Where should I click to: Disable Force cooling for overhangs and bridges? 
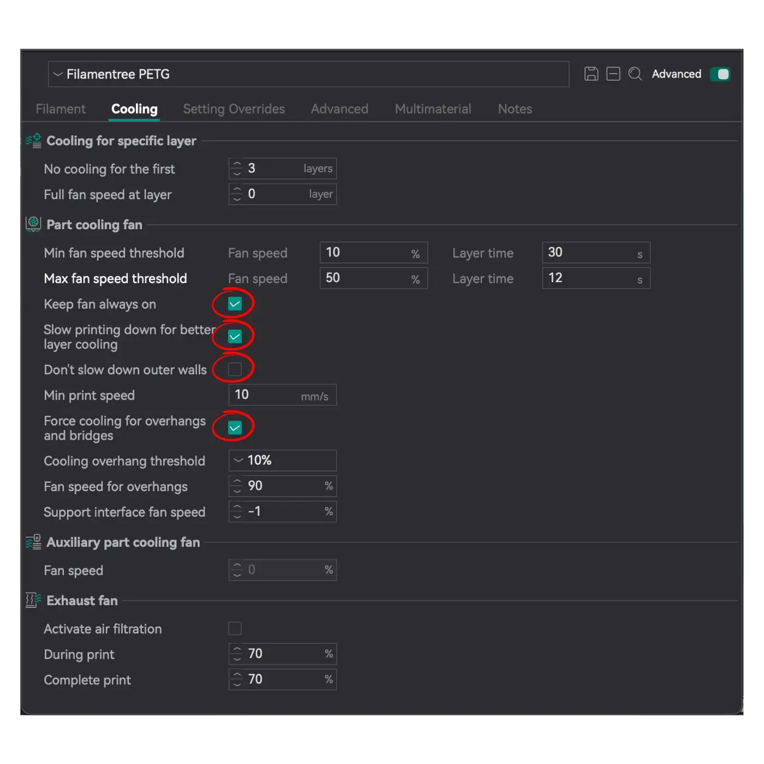(x=235, y=428)
